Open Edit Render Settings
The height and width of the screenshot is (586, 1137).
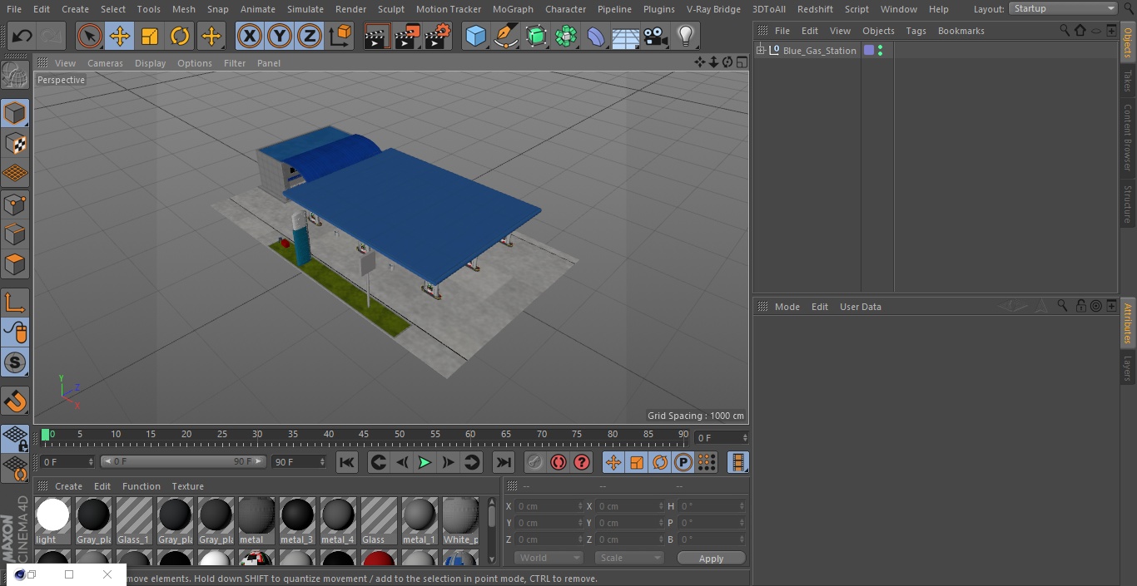(x=438, y=37)
